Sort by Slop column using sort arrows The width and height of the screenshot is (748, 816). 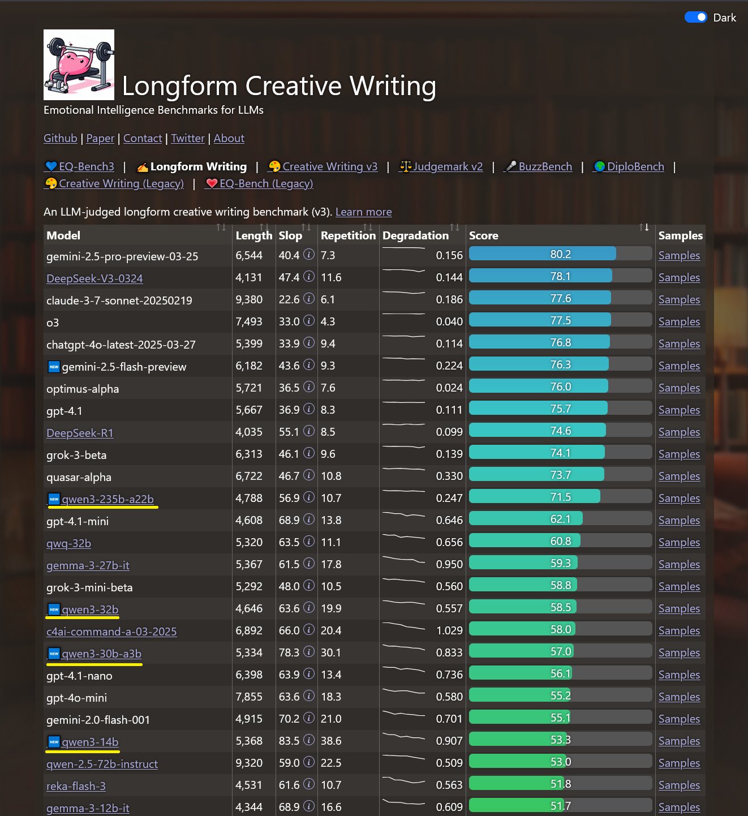pos(306,227)
